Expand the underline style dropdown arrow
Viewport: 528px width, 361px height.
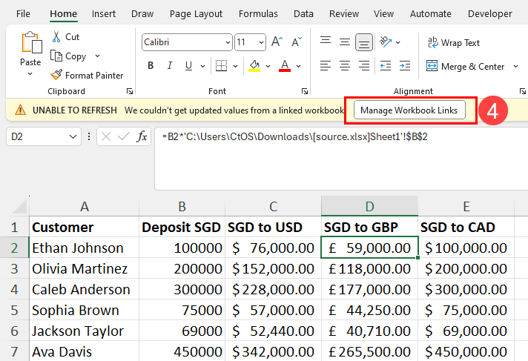(202, 66)
